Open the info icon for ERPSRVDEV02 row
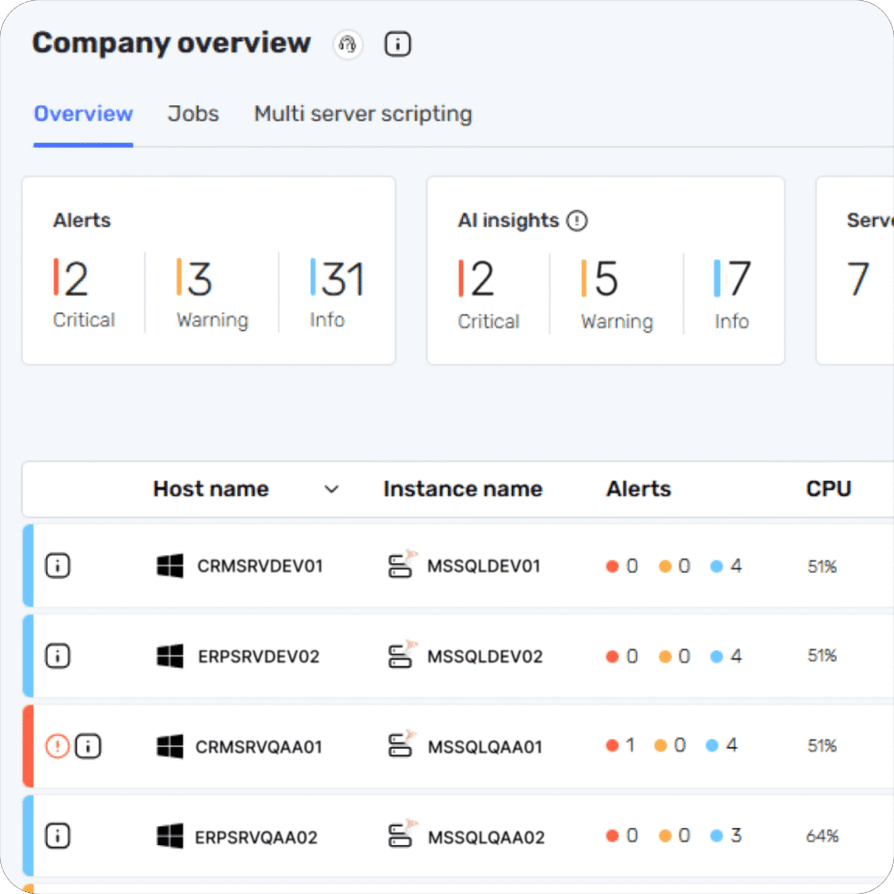 (57, 656)
